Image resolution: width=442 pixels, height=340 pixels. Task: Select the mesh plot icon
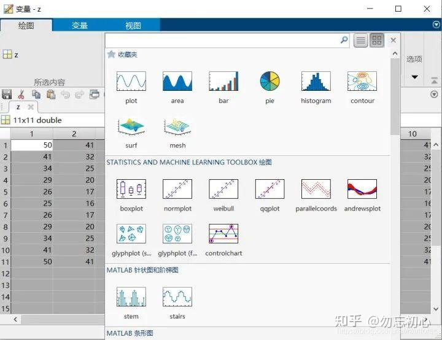(177, 126)
